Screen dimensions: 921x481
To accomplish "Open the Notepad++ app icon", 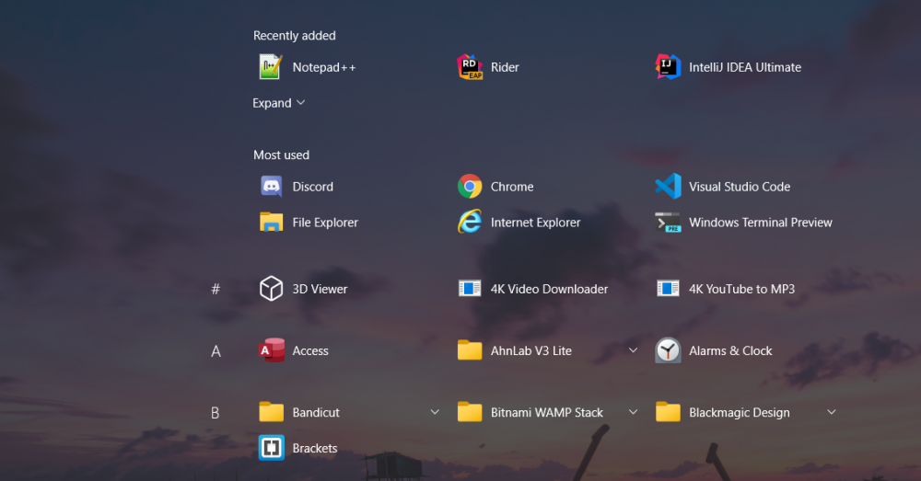I will pyautogui.click(x=271, y=67).
